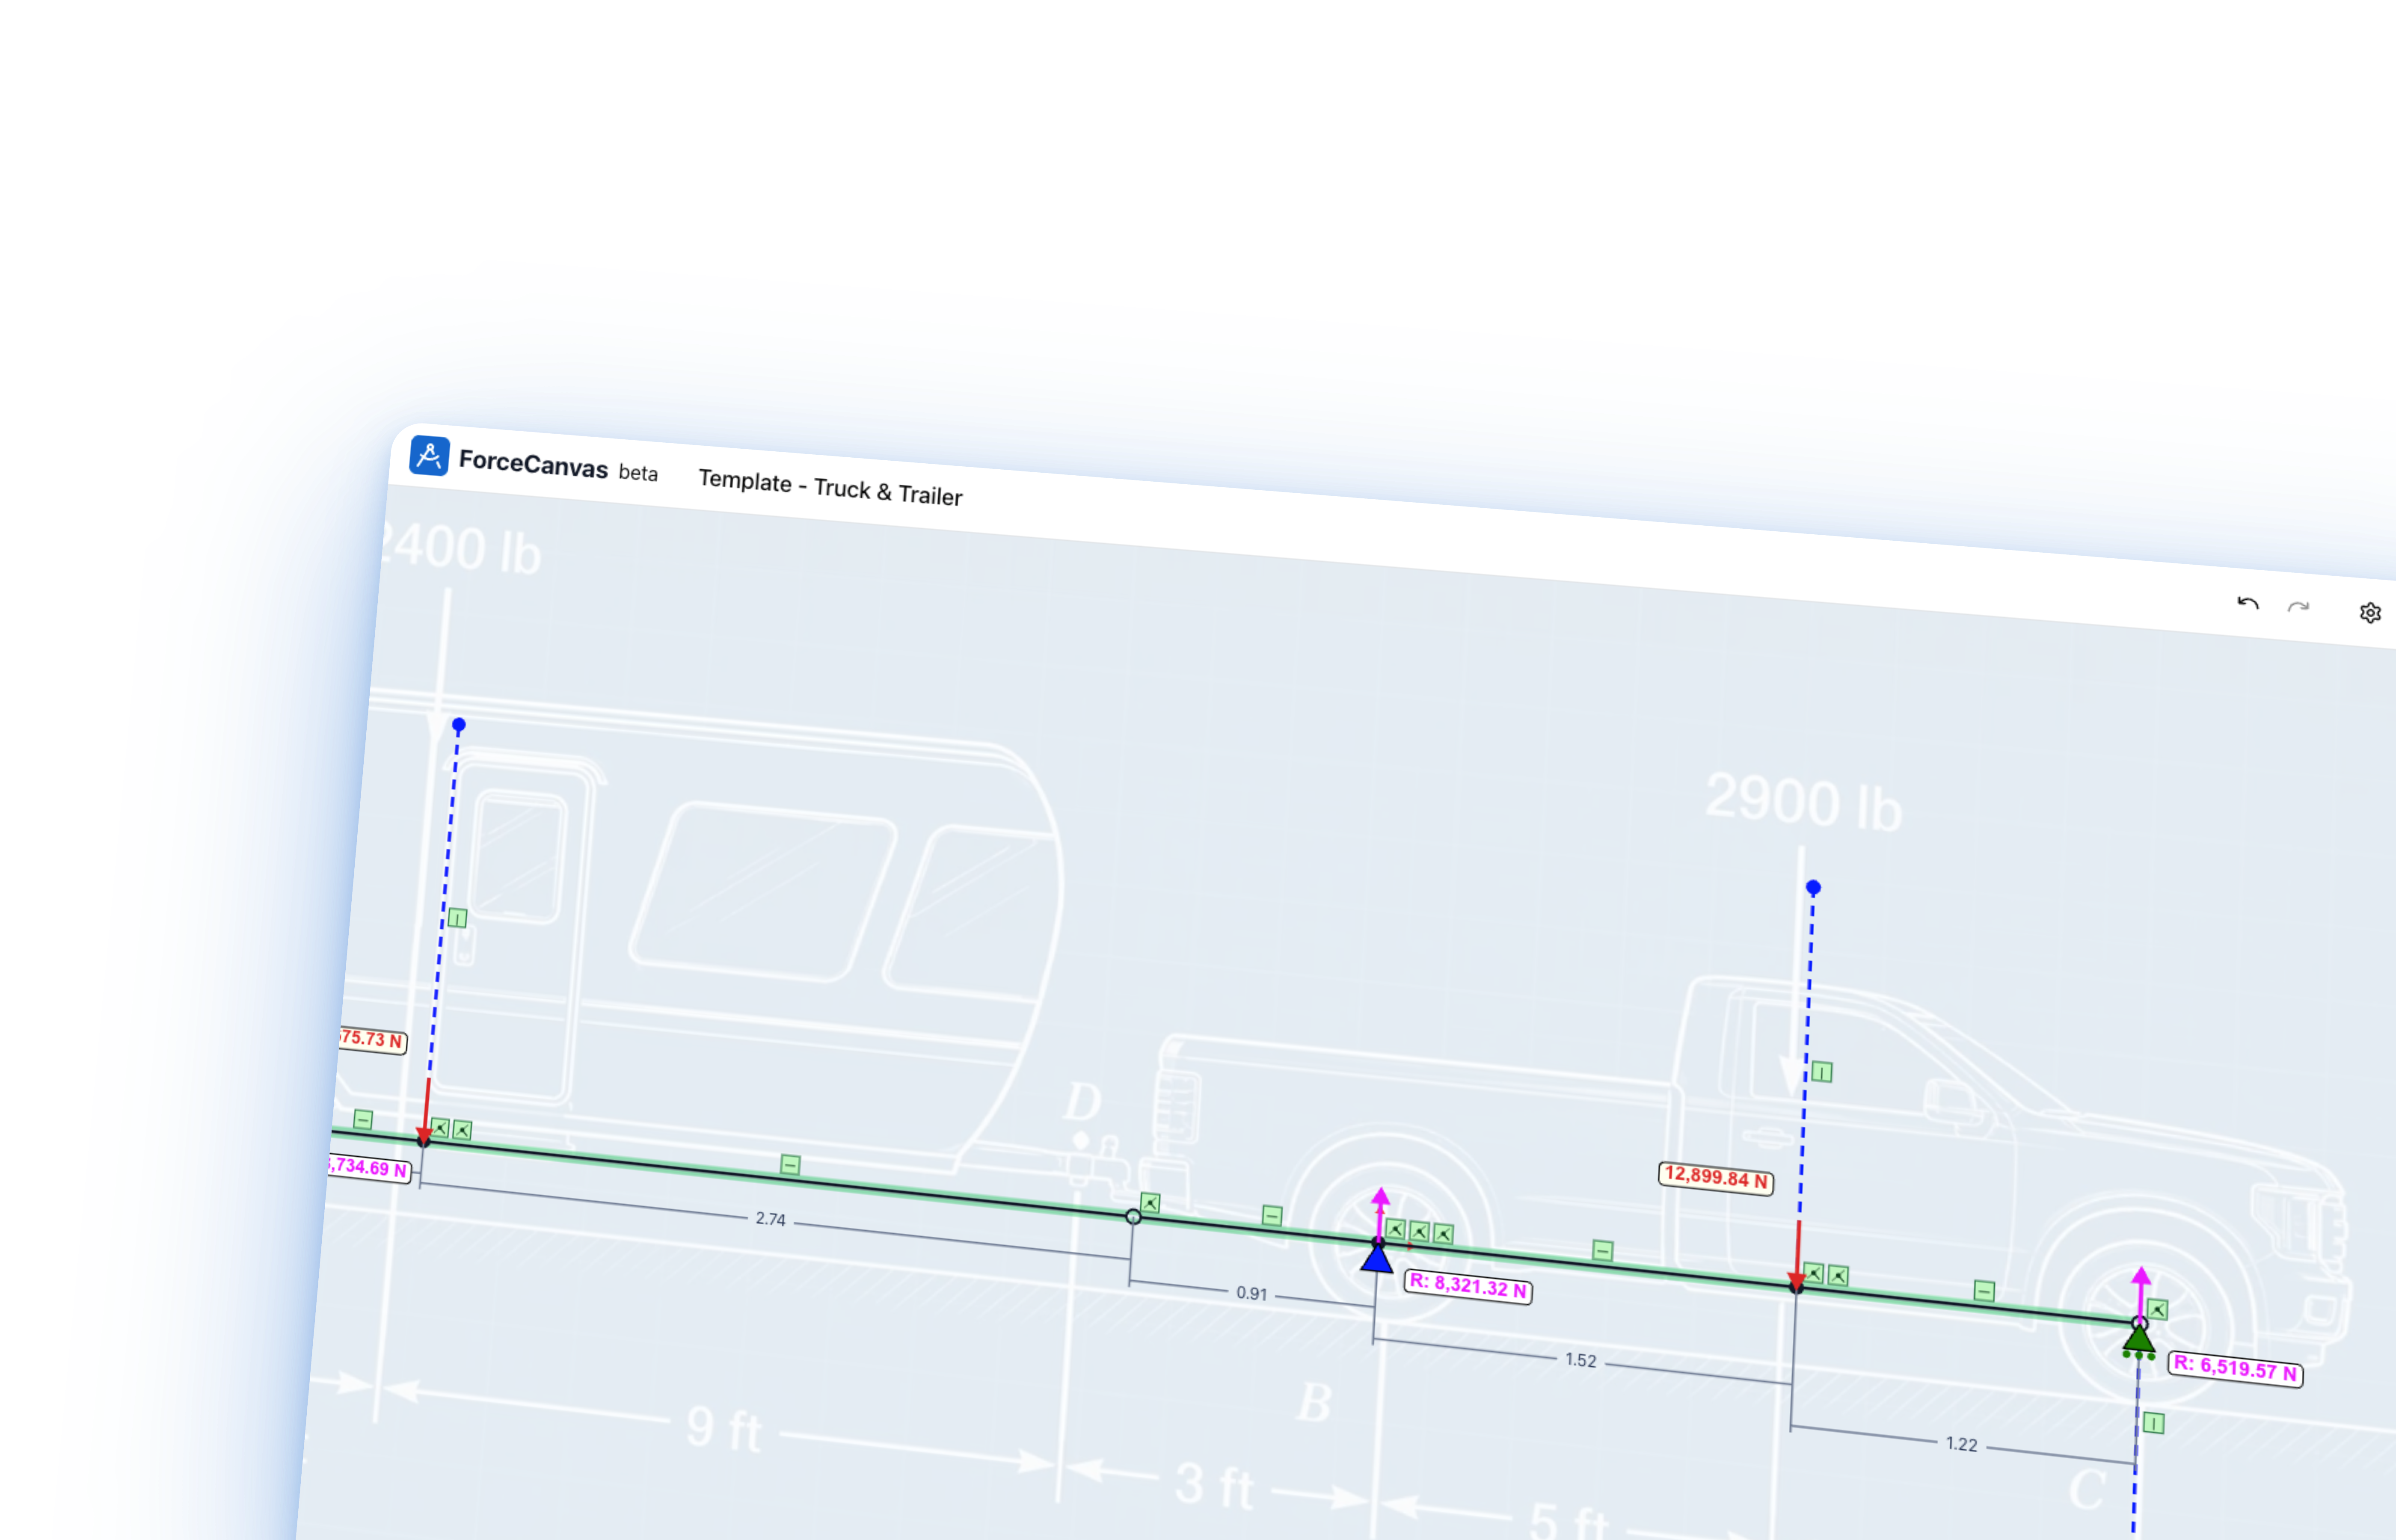Click coincident constraint icon at hinge node D
This screenshot has width=2396, height=1540.
(x=1150, y=1203)
